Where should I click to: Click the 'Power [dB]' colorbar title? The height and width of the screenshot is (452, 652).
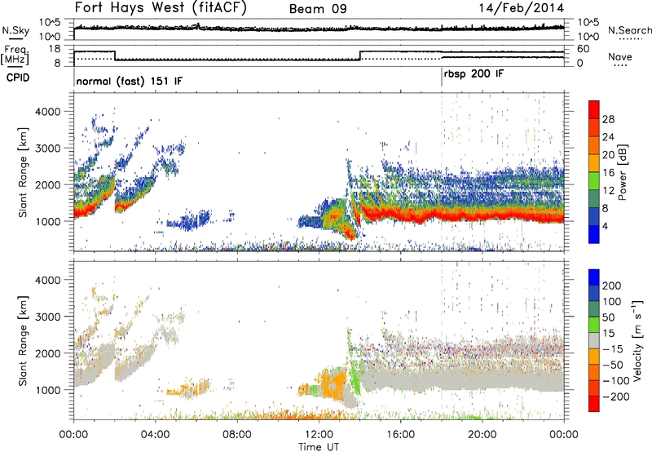(622, 173)
